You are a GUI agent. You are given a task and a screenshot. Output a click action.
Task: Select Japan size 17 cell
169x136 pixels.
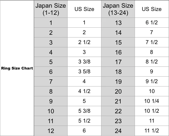pos(118,62)
